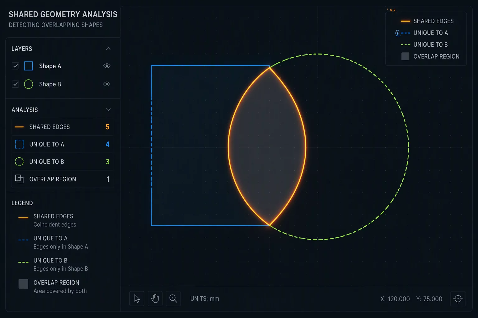Click the dashed square Unique to A icon
The height and width of the screenshot is (318, 478).
pyautogui.click(x=19, y=144)
